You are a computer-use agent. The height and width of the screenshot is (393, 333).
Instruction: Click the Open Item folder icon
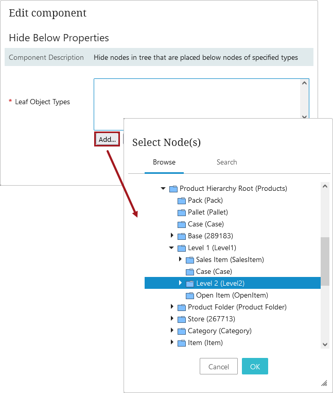(189, 296)
